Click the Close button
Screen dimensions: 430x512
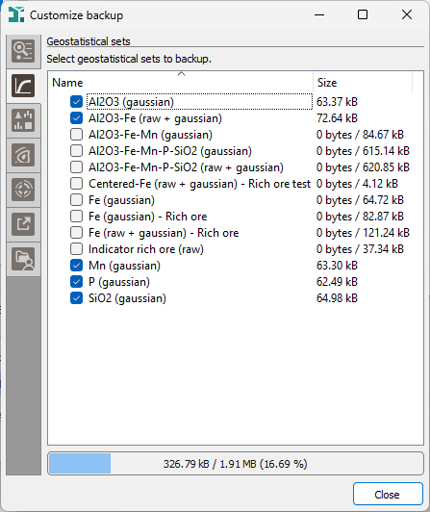tap(388, 494)
